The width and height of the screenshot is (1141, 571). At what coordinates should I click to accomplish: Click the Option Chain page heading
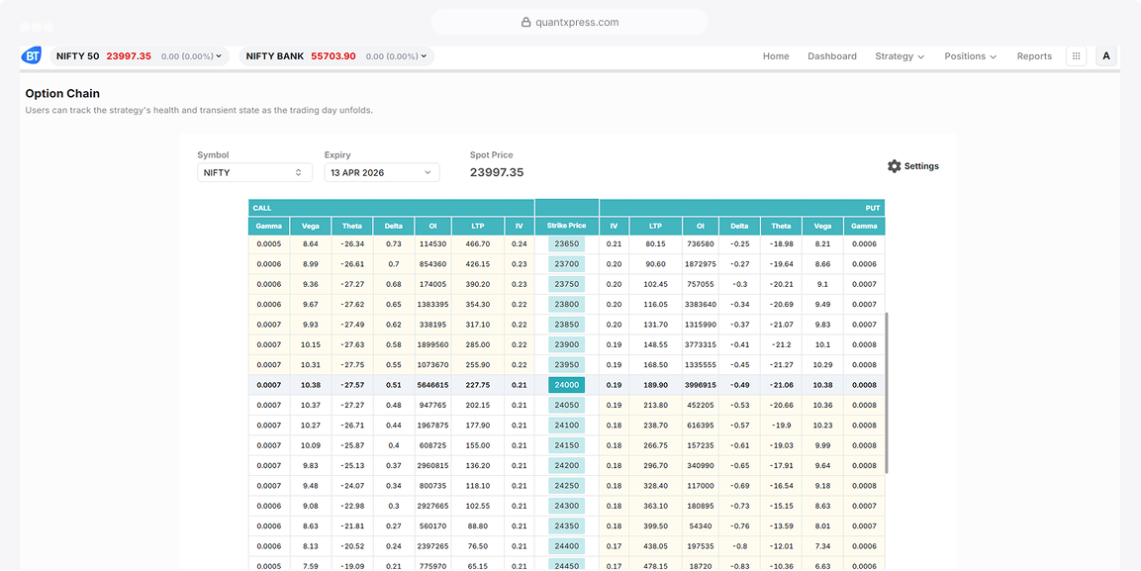62,94
